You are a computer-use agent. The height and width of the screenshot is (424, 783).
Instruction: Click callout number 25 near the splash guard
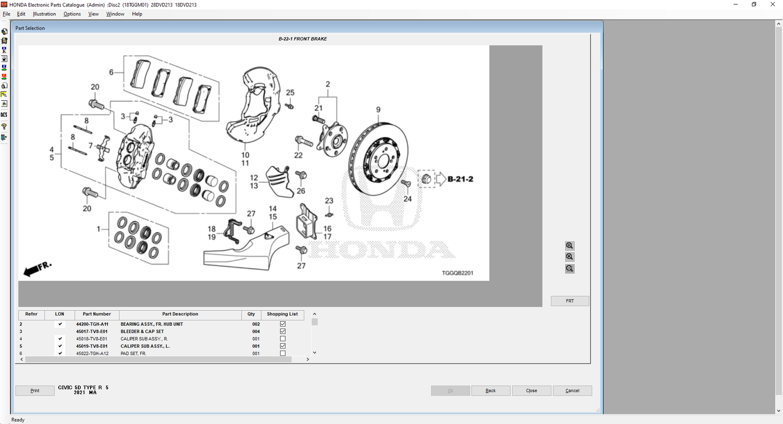[290, 92]
